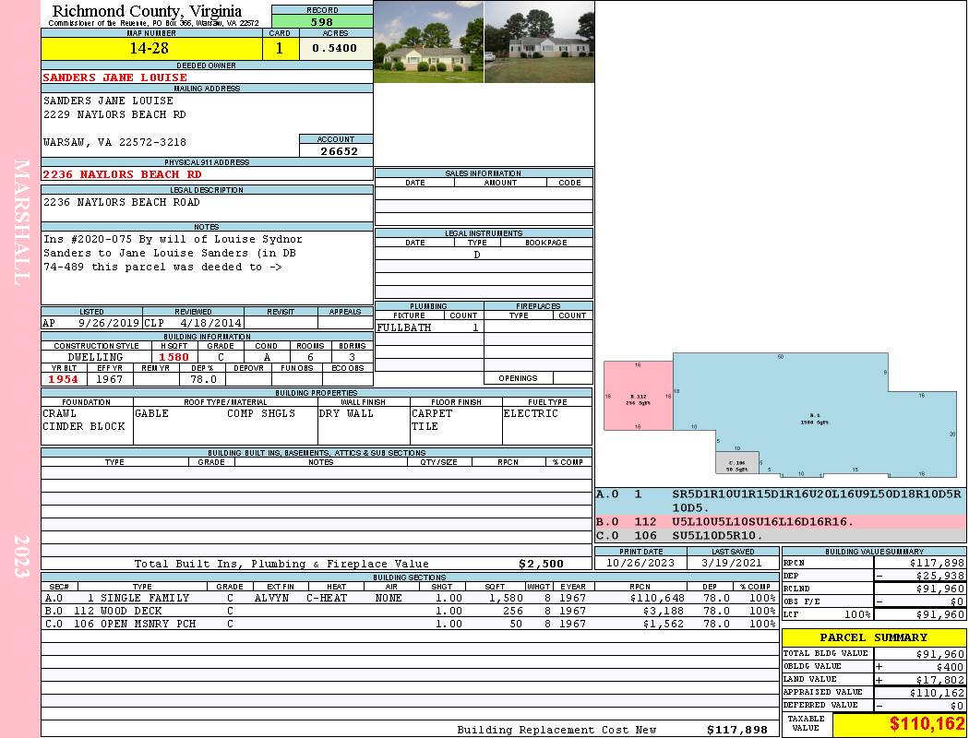Open the left house photo thumbnail
969x738 pixels.
click(x=429, y=42)
